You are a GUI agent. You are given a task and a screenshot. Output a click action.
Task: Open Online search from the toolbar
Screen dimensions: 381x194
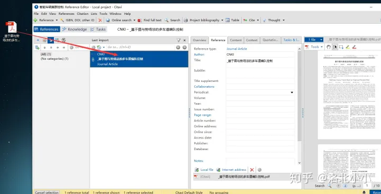(119, 20)
